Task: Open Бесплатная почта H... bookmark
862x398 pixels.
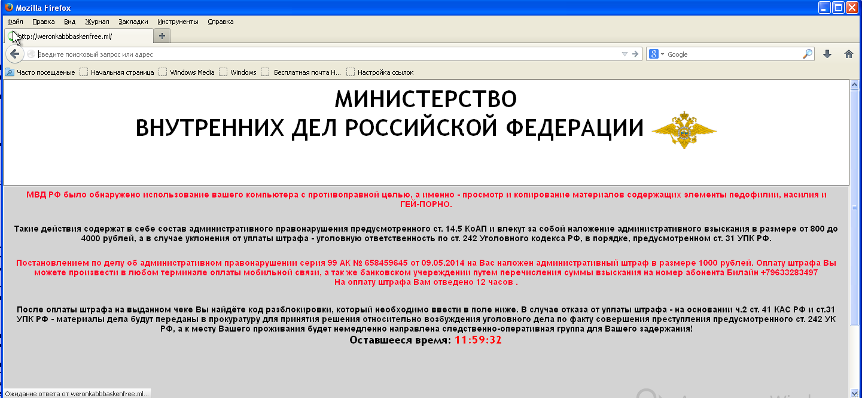Action: point(301,72)
